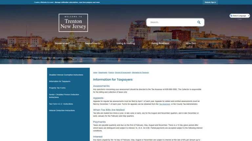This screenshot has height=141, width=252.
Task: Open the Government menu
Action: coord(62,43)
